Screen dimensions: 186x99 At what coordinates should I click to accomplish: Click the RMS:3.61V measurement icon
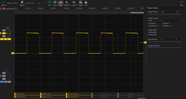[x=42, y=94]
